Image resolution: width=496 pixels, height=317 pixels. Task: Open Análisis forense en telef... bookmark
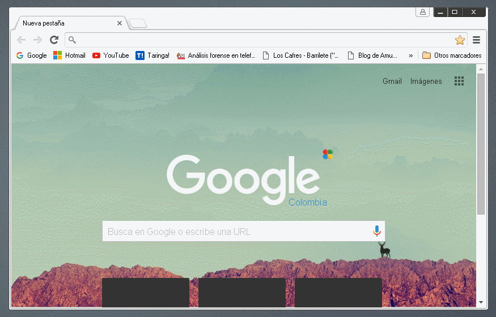(x=216, y=55)
